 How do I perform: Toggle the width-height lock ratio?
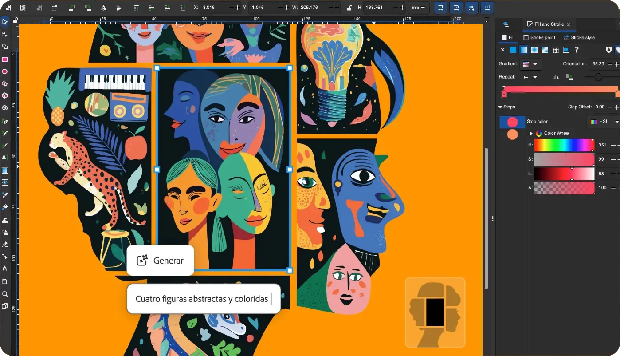pyautogui.click(x=350, y=8)
